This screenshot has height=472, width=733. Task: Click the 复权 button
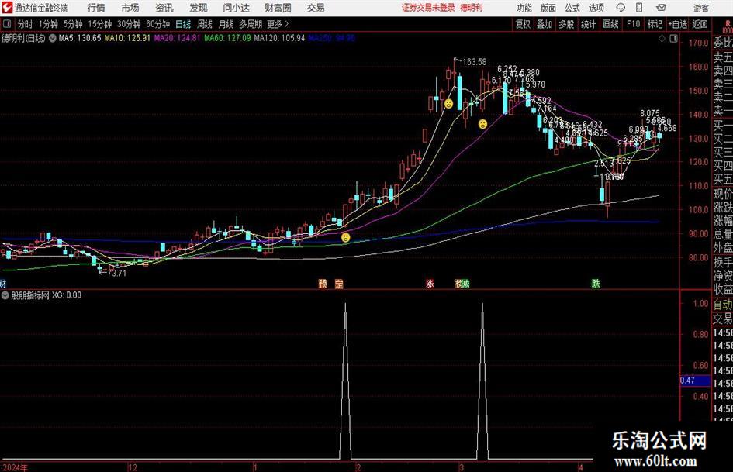pyautogui.click(x=523, y=24)
